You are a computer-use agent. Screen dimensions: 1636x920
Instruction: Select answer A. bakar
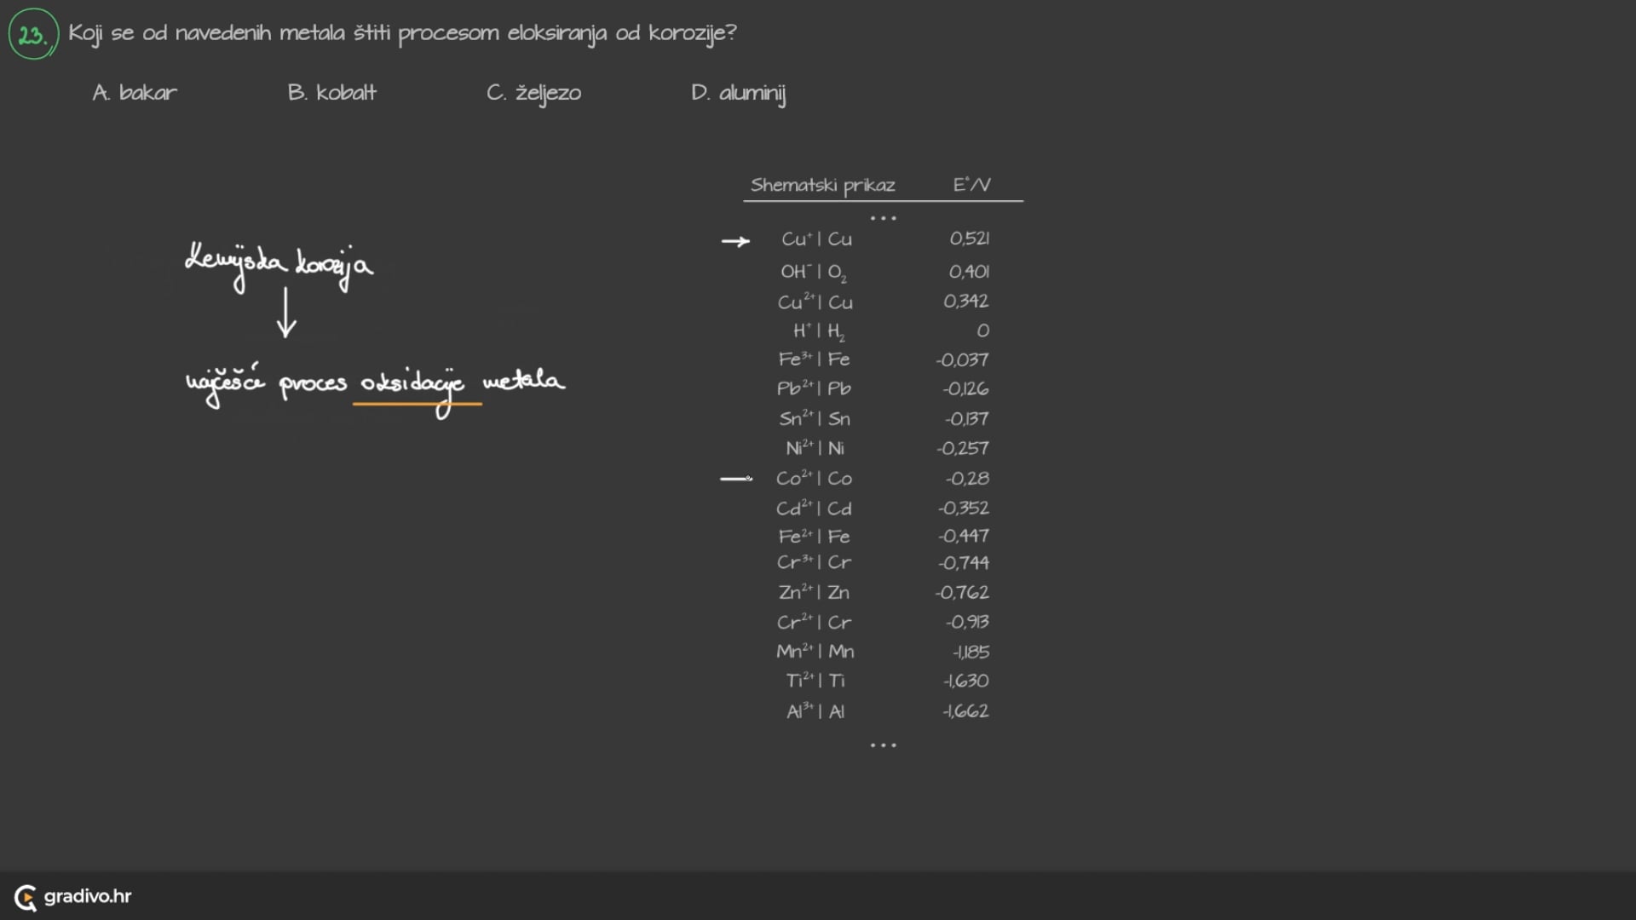135,93
